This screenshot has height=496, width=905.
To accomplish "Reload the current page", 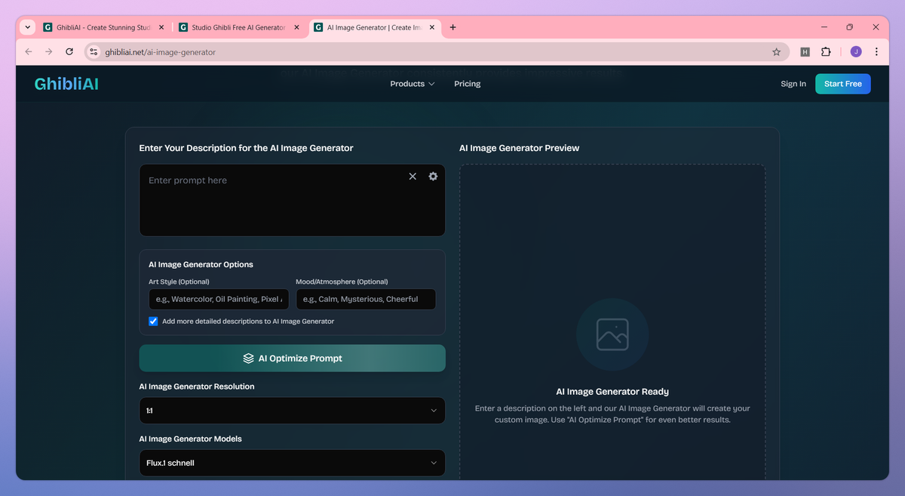I will pos(69,52).
